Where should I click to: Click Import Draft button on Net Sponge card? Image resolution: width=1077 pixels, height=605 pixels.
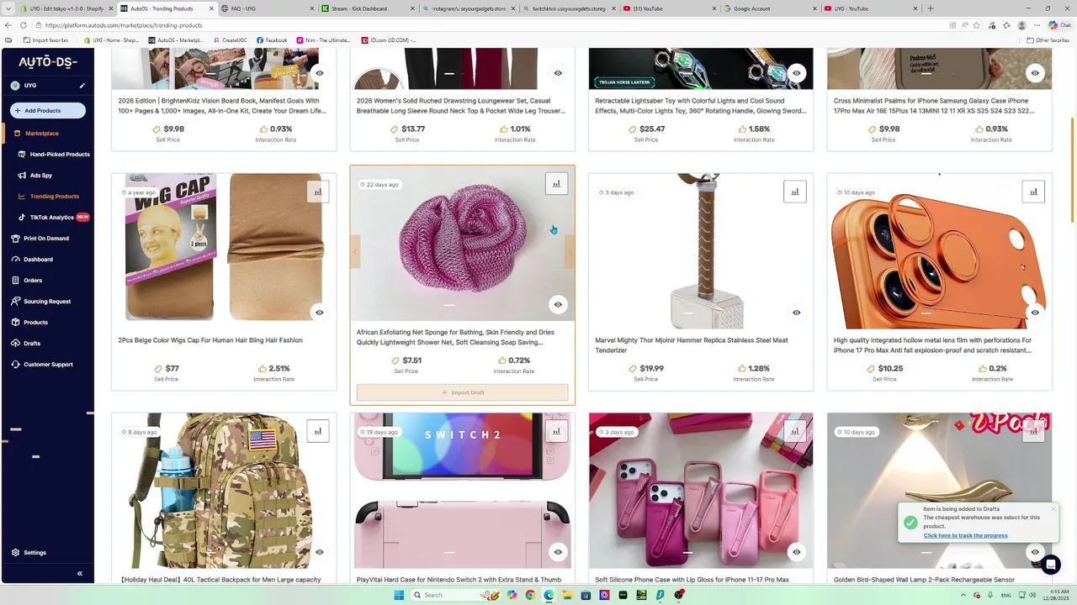(x=463, y=392)
